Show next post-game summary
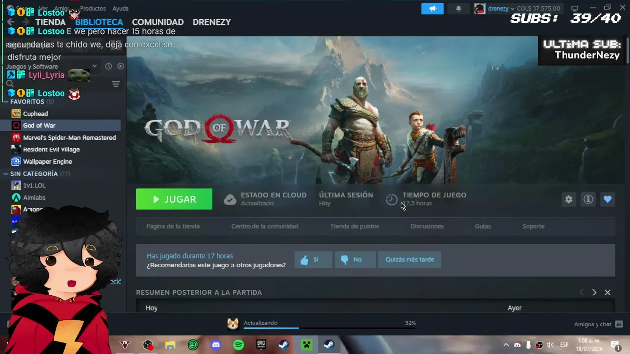630x354 pixels. (594, 292)
